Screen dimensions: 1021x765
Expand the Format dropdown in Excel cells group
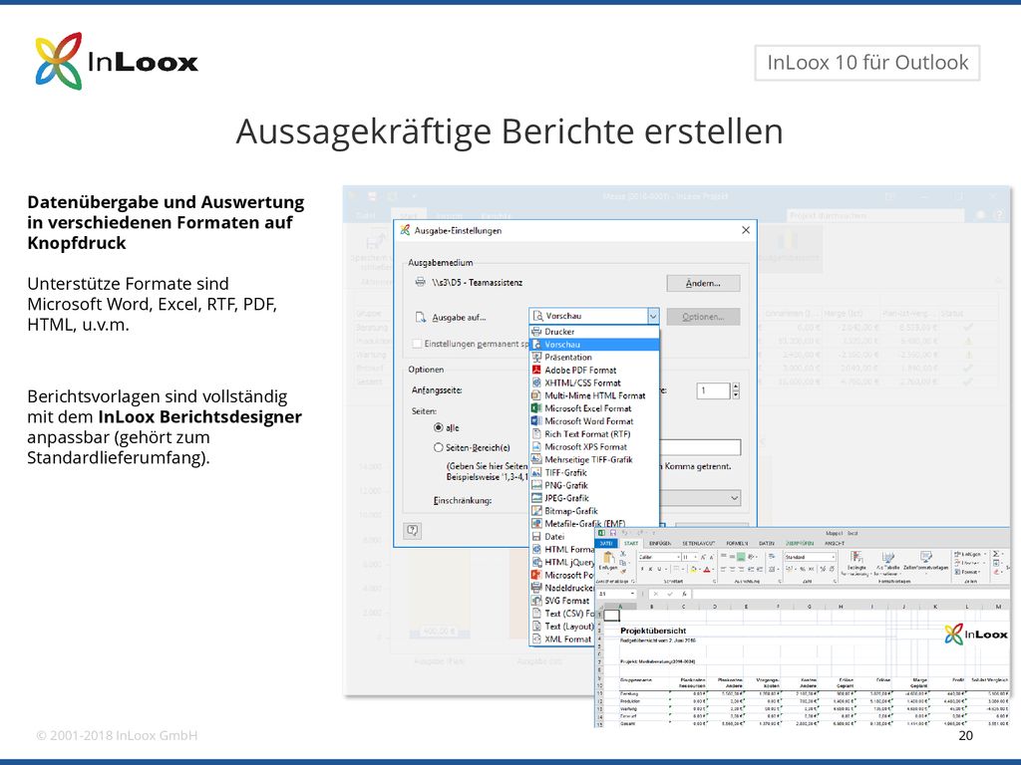pos(971,573)
